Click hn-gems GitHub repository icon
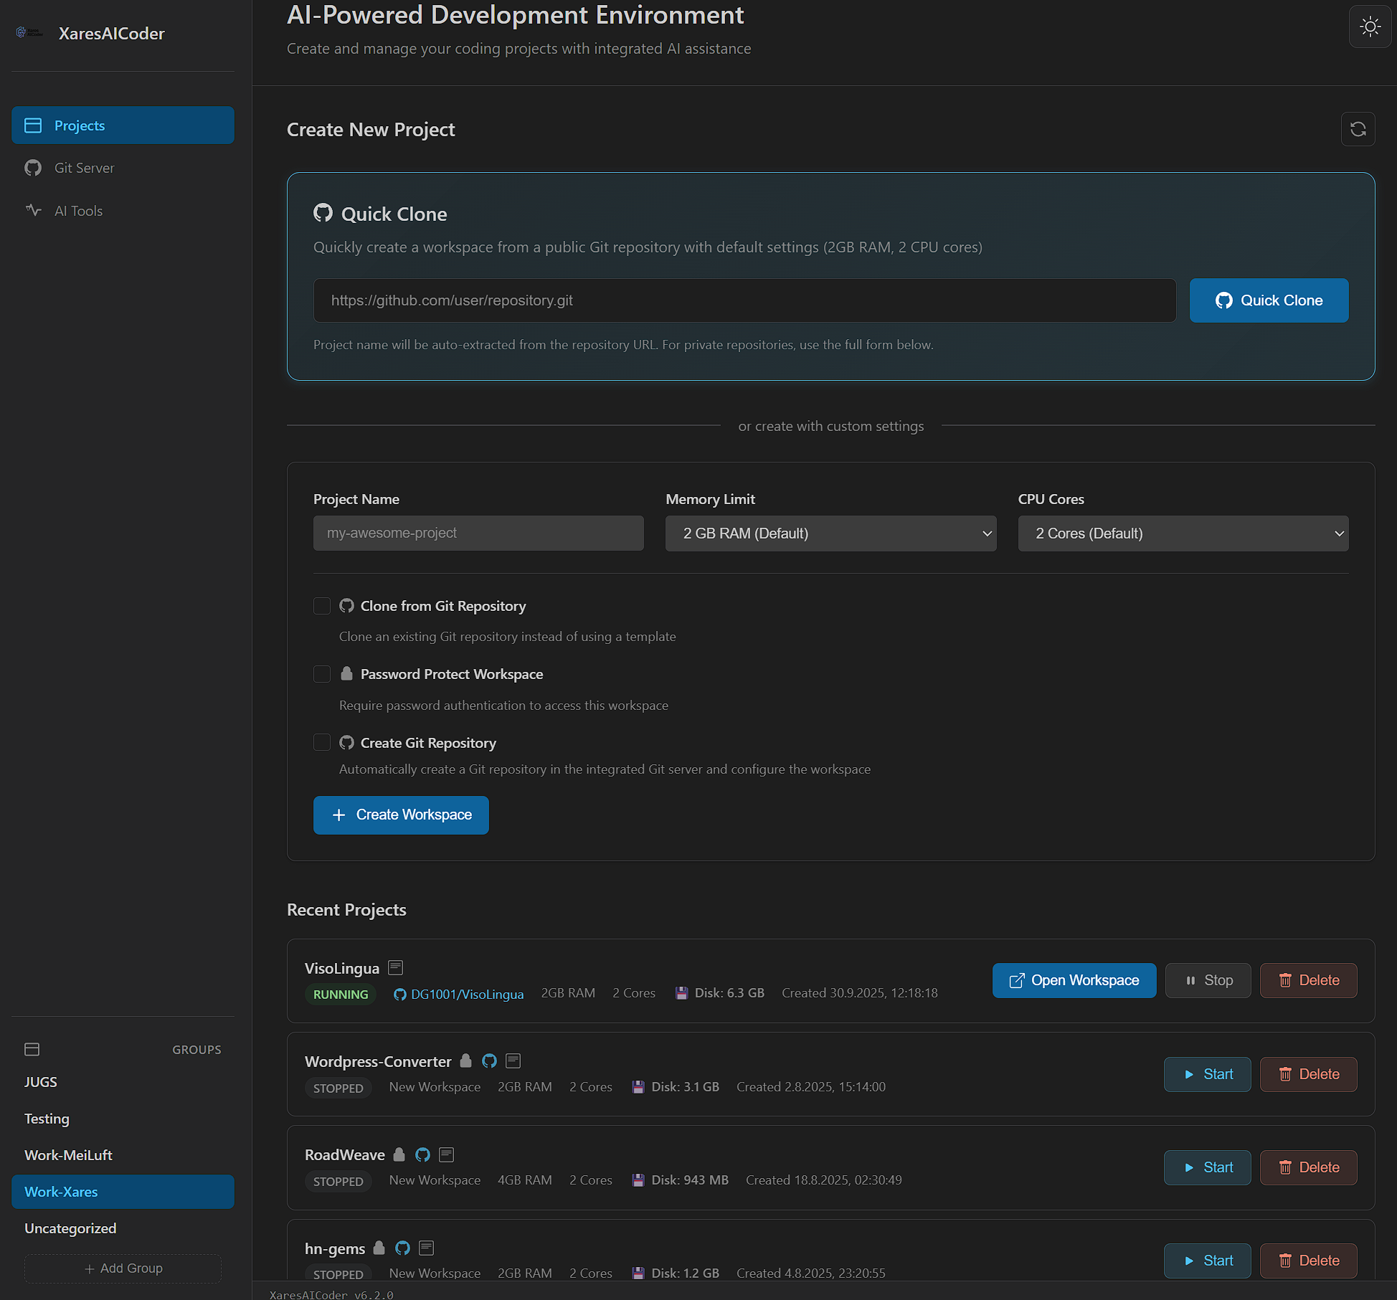1397x1300 pixels. coord(402,1248)
